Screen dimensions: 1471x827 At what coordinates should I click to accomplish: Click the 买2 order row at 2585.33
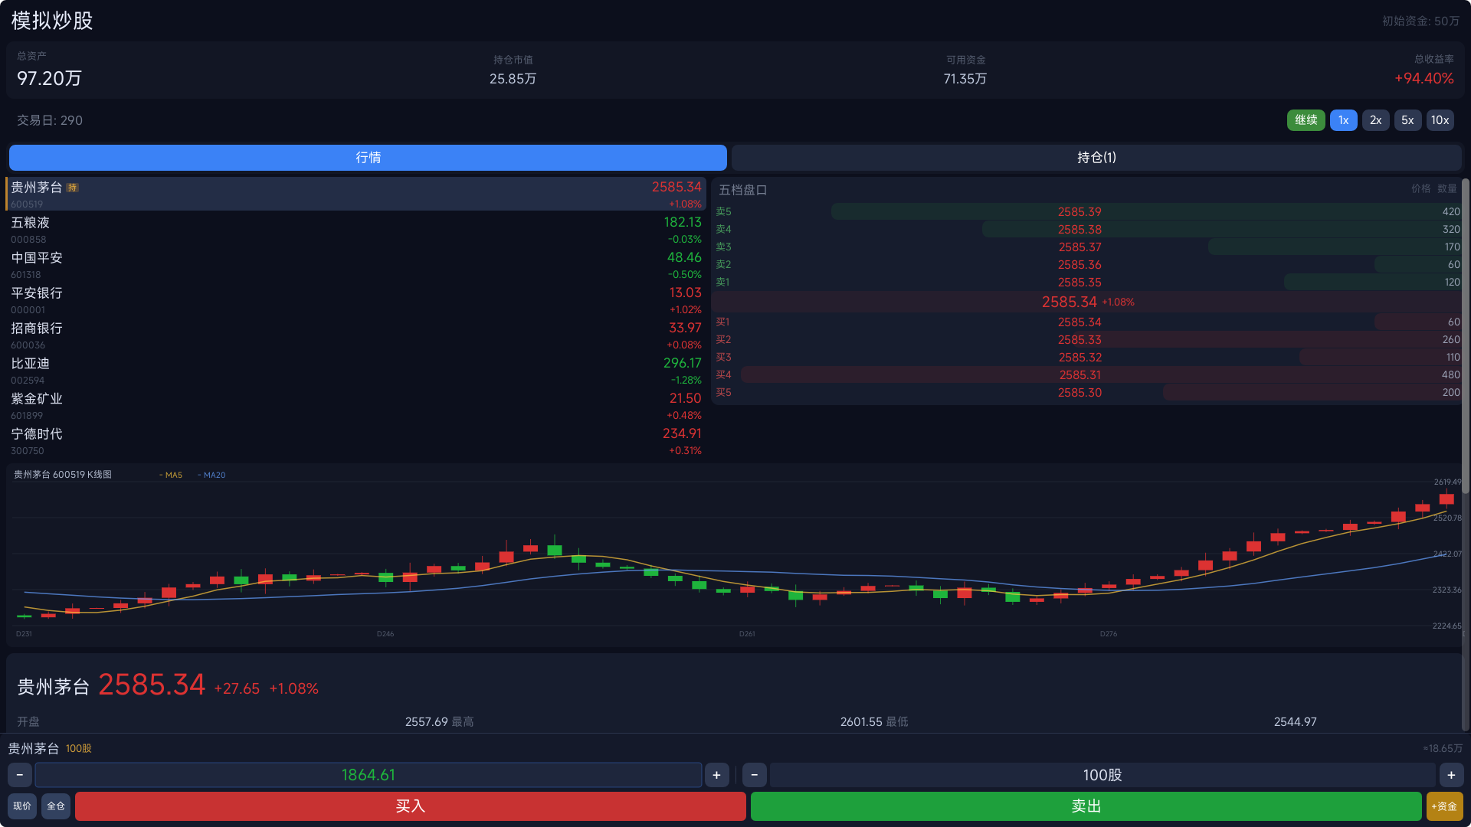click(1087, 339)
